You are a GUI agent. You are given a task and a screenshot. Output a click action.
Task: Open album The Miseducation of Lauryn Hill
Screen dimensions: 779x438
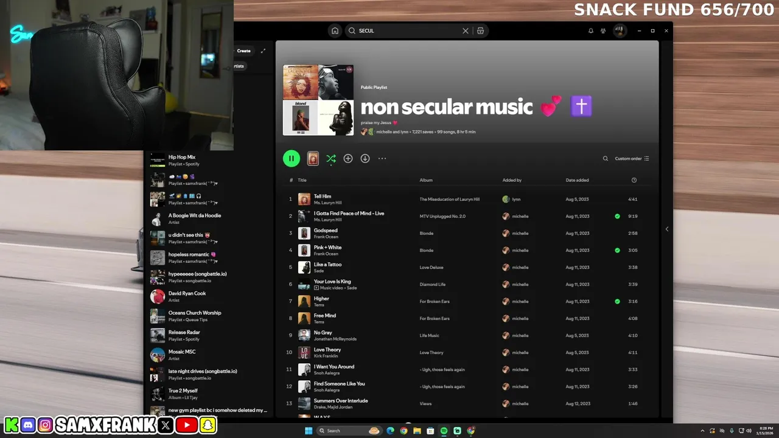click(x=449, y=200)
